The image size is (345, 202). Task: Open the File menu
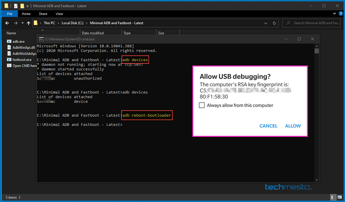pos(10,14)
